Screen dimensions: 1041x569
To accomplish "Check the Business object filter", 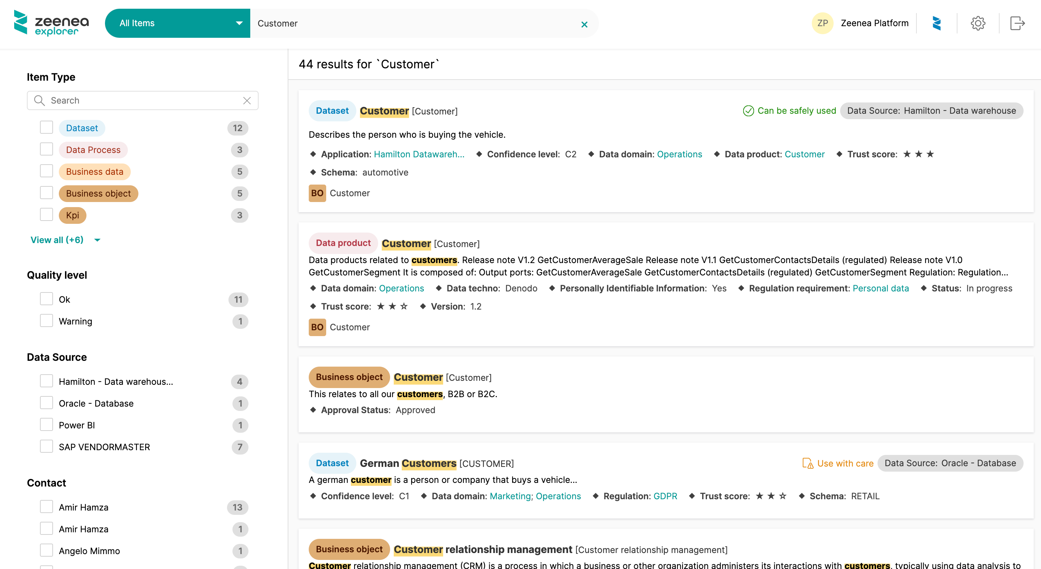I will 46,193.
